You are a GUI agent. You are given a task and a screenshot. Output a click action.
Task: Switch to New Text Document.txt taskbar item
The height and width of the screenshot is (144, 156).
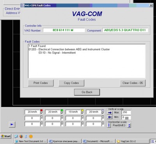tap(31, 141)
